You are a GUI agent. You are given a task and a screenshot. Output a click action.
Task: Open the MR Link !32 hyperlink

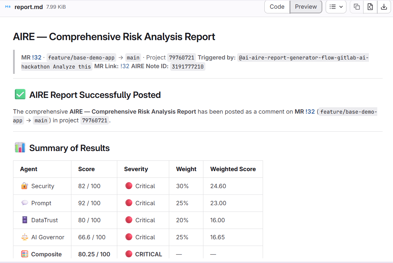coord(125,66)
